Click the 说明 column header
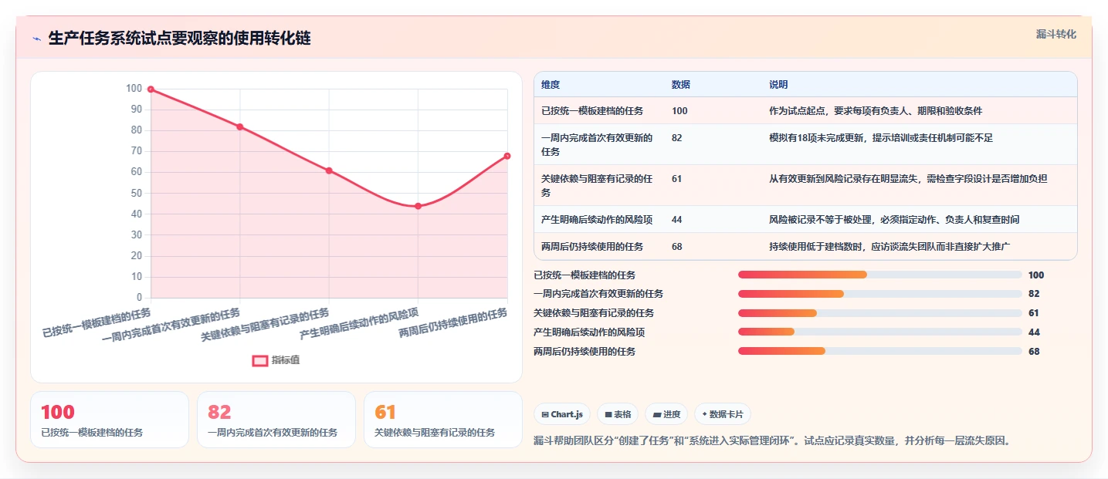Image resolution: width=1108 pixels, height=479 pixels. pos(778,85)
